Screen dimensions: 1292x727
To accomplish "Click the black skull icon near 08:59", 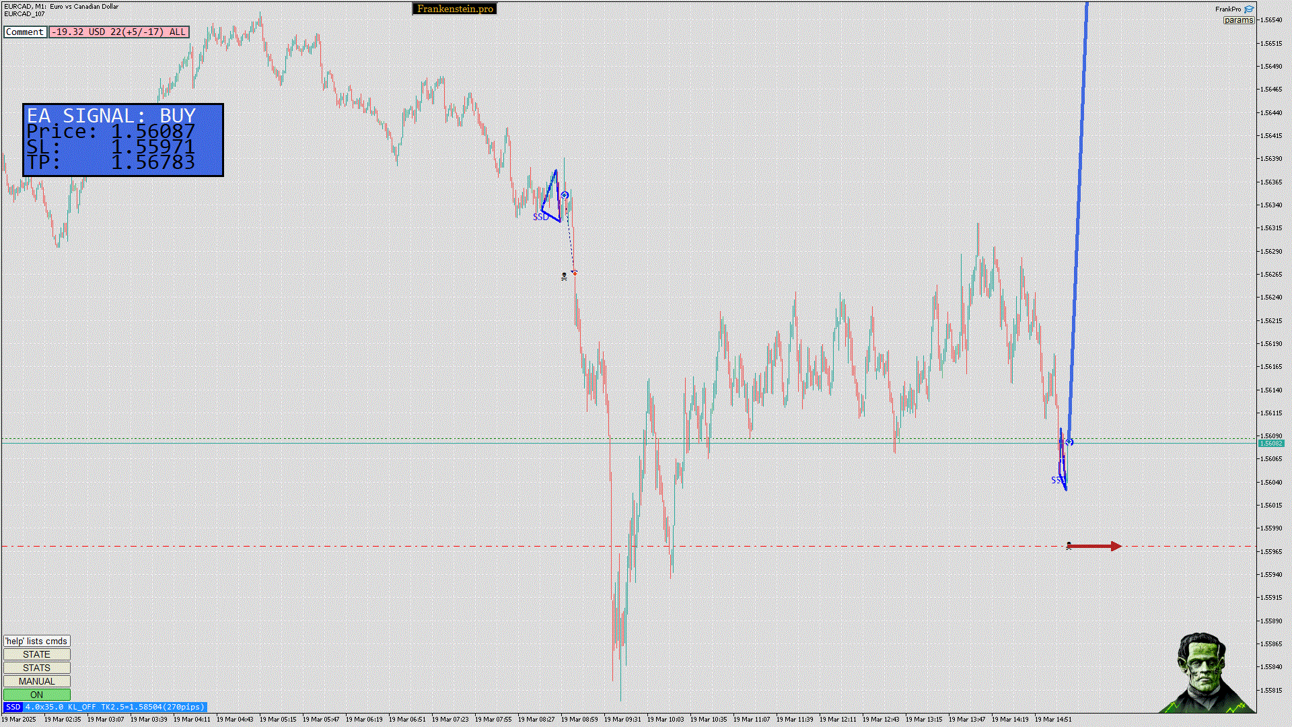I will [x=564, y=276].
